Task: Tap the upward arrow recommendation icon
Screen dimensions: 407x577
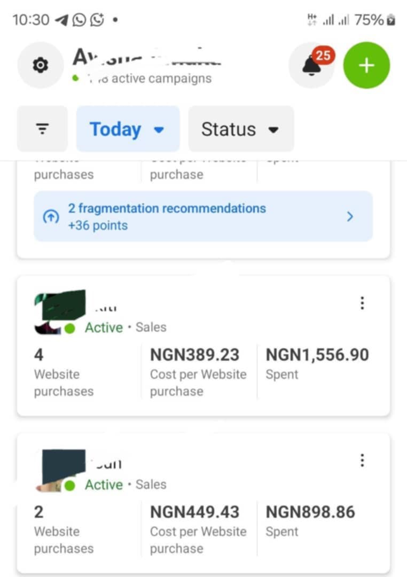Action: click(x=51, y=216)
